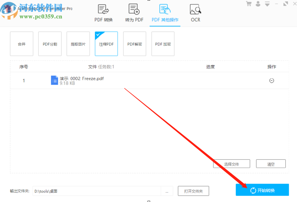Select the file name 演示 0002 Freeze.pdf
Image resolution: width=297 pixels, height=202 pixels.
(x=82, y=78)
